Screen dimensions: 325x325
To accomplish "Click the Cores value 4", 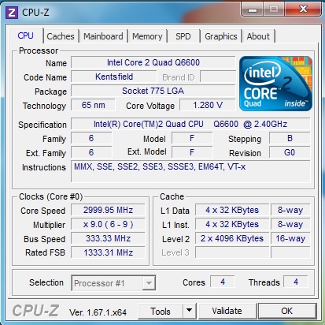I will 223,282.
